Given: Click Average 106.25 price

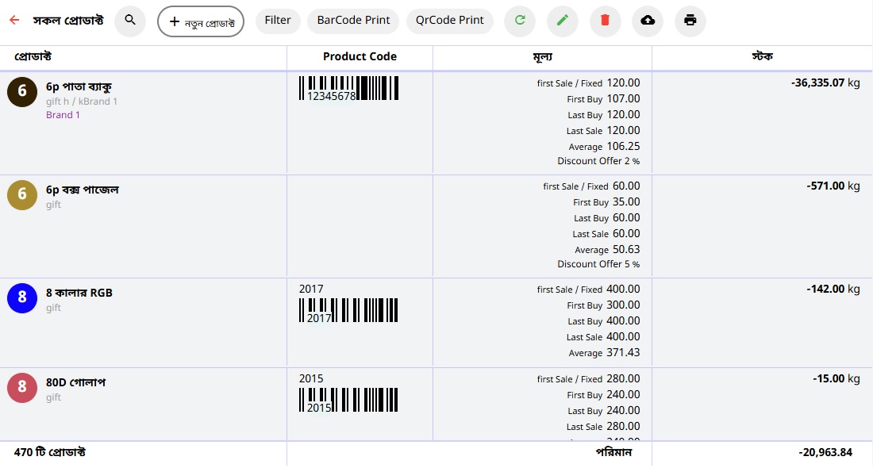Looking at the screenshot, I should (x=604, y=147).
